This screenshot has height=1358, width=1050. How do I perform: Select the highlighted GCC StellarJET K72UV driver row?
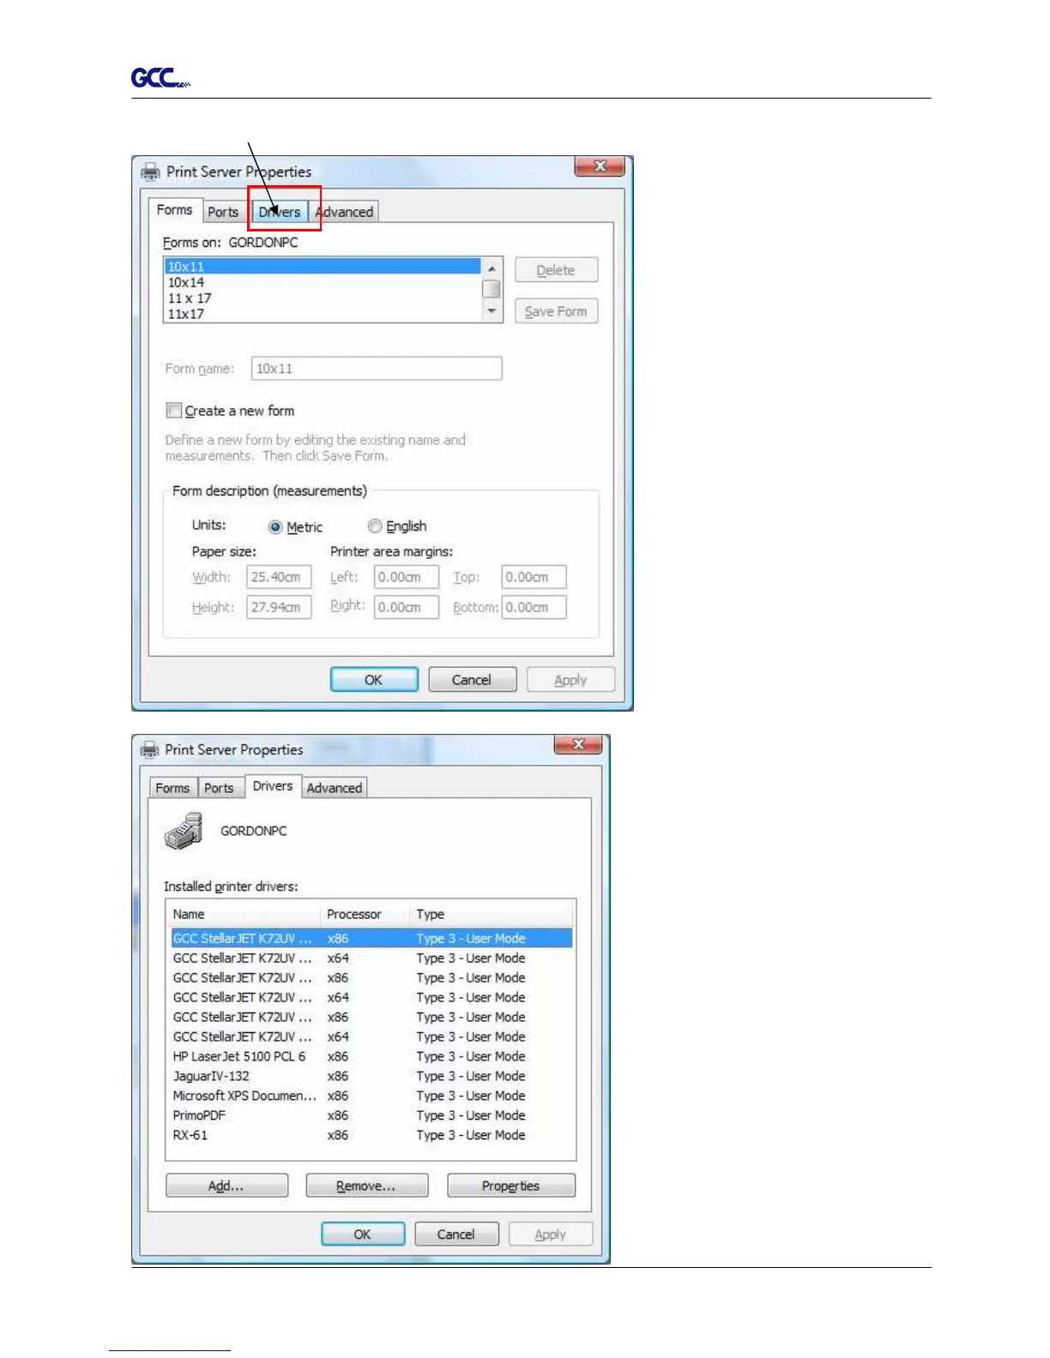point(371,938)
